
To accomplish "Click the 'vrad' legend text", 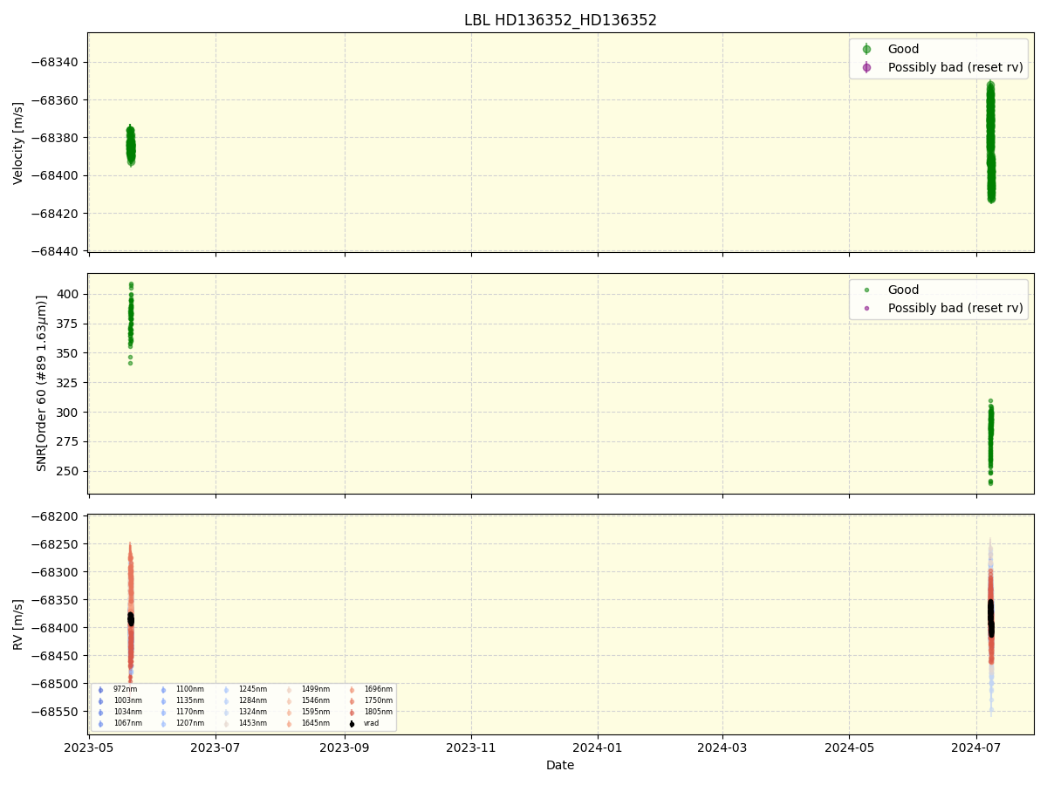I will click(372, 723).
